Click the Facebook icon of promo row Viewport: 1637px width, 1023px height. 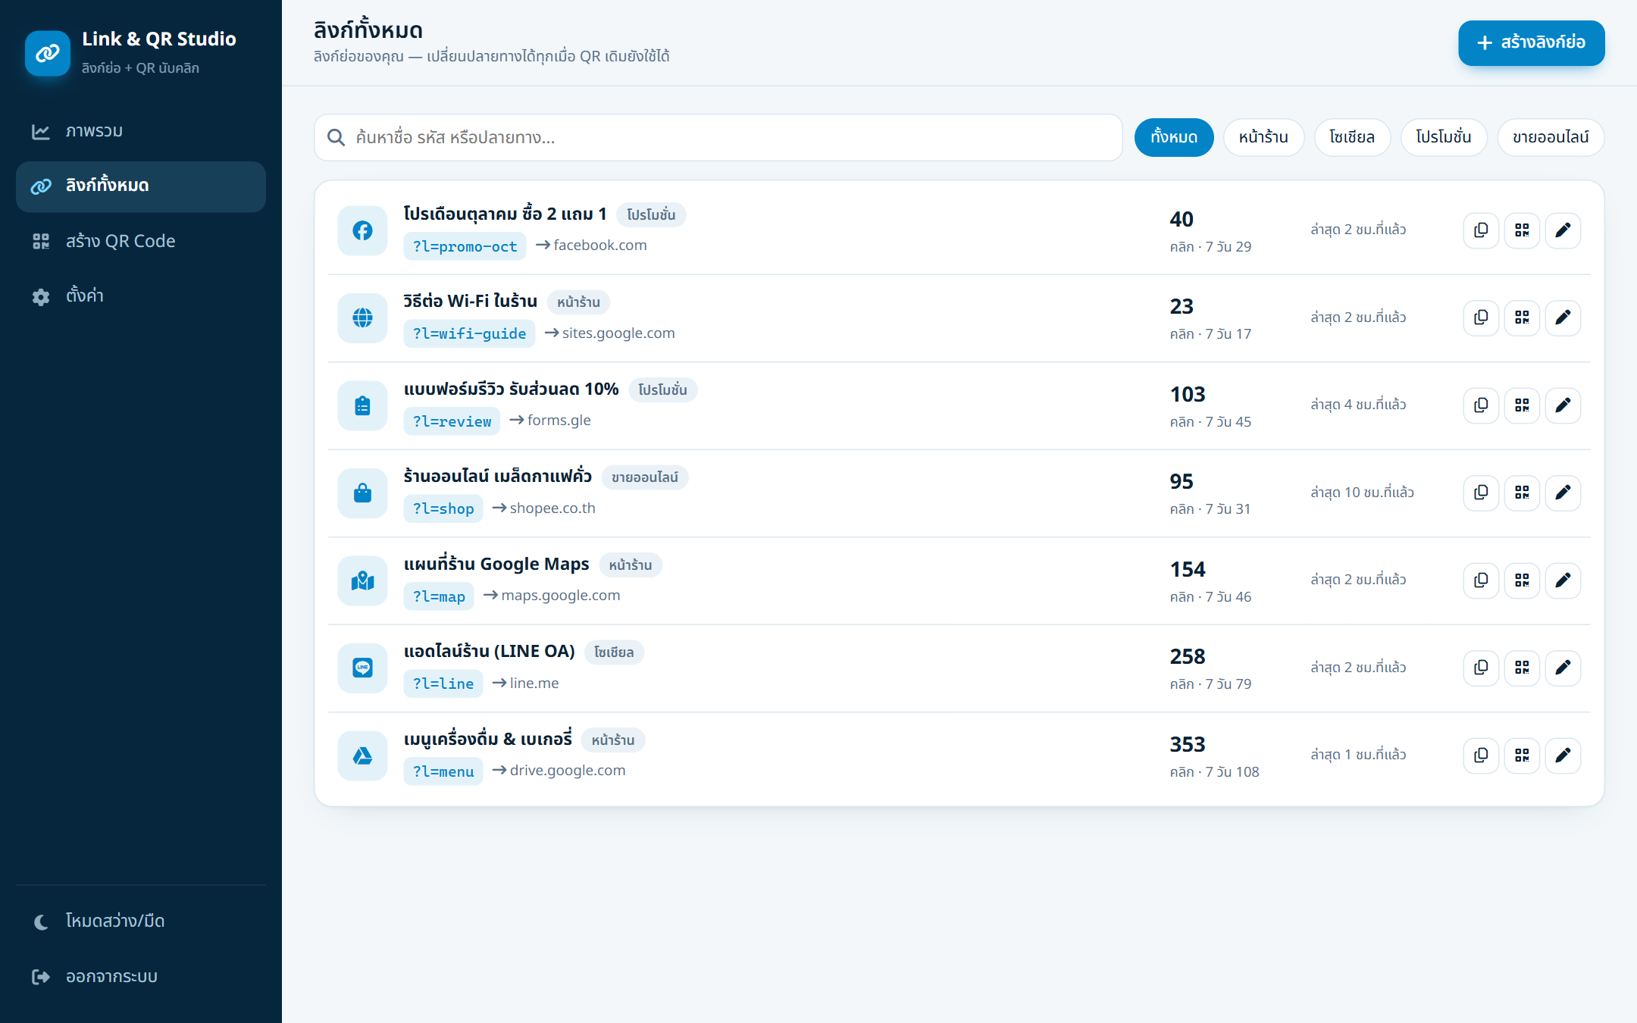point(363,230)
